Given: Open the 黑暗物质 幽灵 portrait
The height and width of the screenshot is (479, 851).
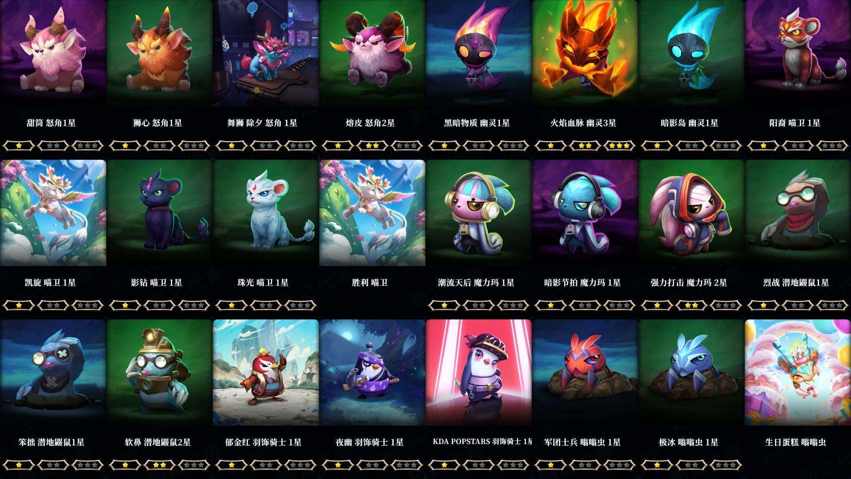Looking at the screenshot, I should [479, 53].
